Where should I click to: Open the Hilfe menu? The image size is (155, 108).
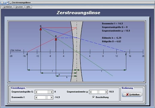[x=28, y=7]
